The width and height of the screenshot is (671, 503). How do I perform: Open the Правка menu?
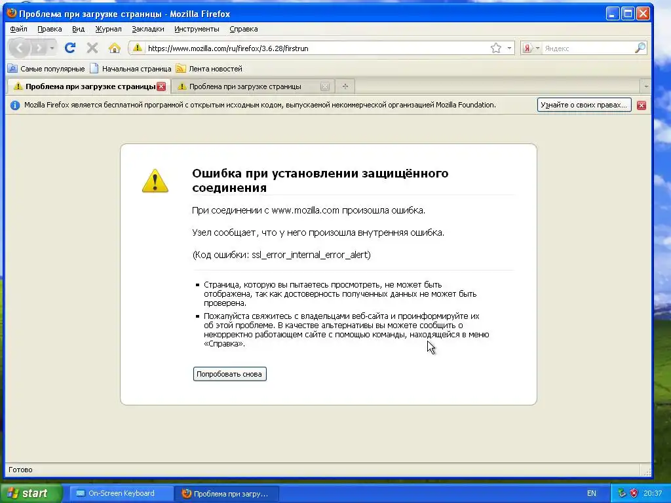click(50, 29)
